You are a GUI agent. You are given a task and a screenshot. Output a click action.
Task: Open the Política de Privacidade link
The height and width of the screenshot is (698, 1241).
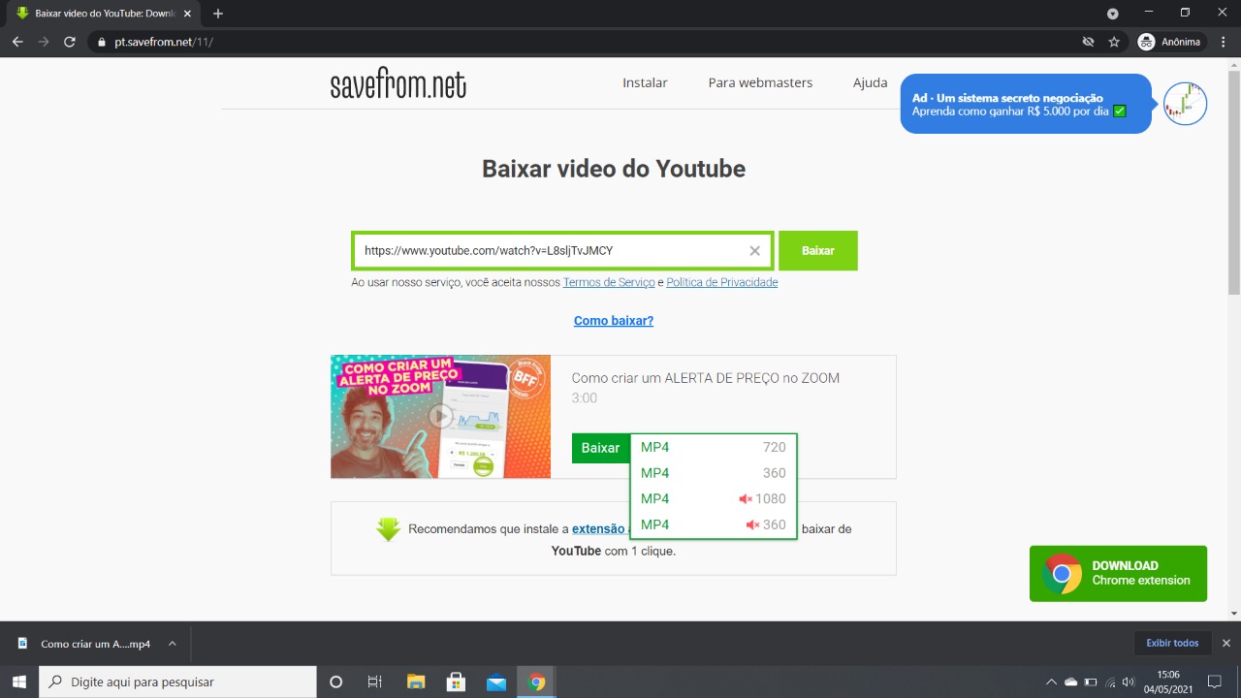pyautogui.click(x=722, y=282)
